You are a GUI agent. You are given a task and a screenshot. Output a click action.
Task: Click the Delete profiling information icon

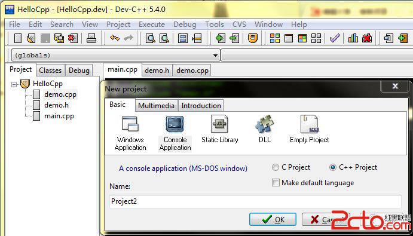(366, 38)
